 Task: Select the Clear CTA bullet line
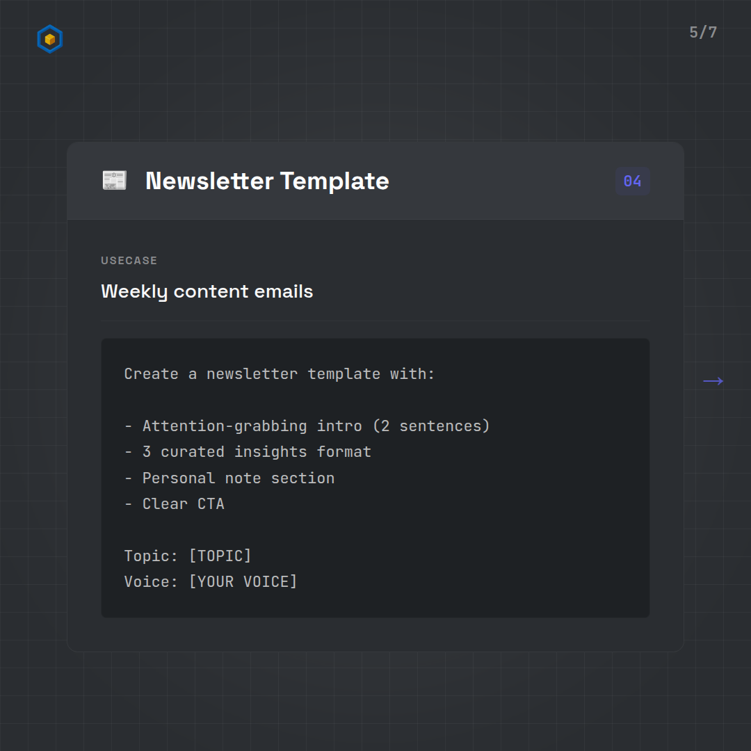click(175, 504)
